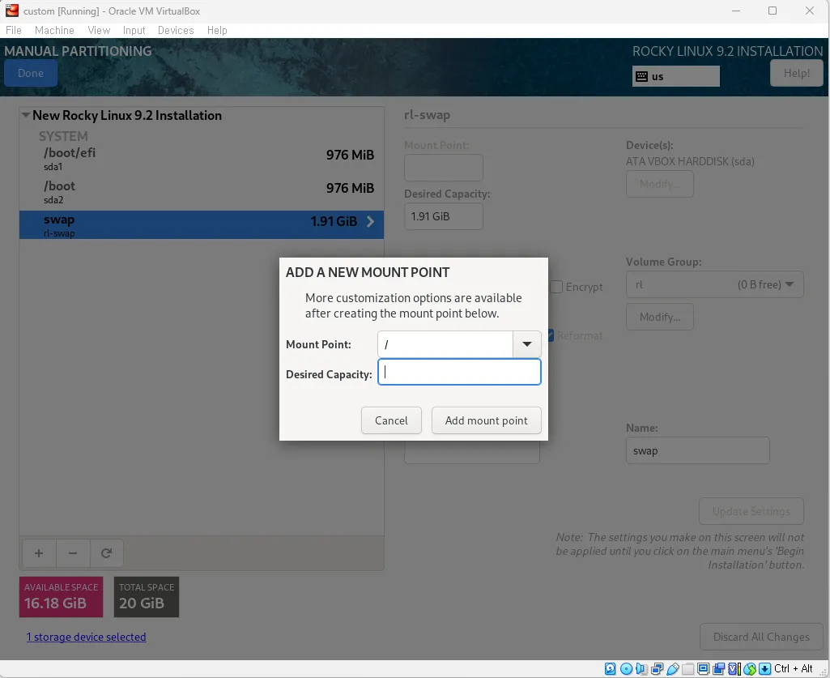Open the View menu
The width and height of the screenshot is (830, 678).
pyautogui.click(x=99, y=30)
